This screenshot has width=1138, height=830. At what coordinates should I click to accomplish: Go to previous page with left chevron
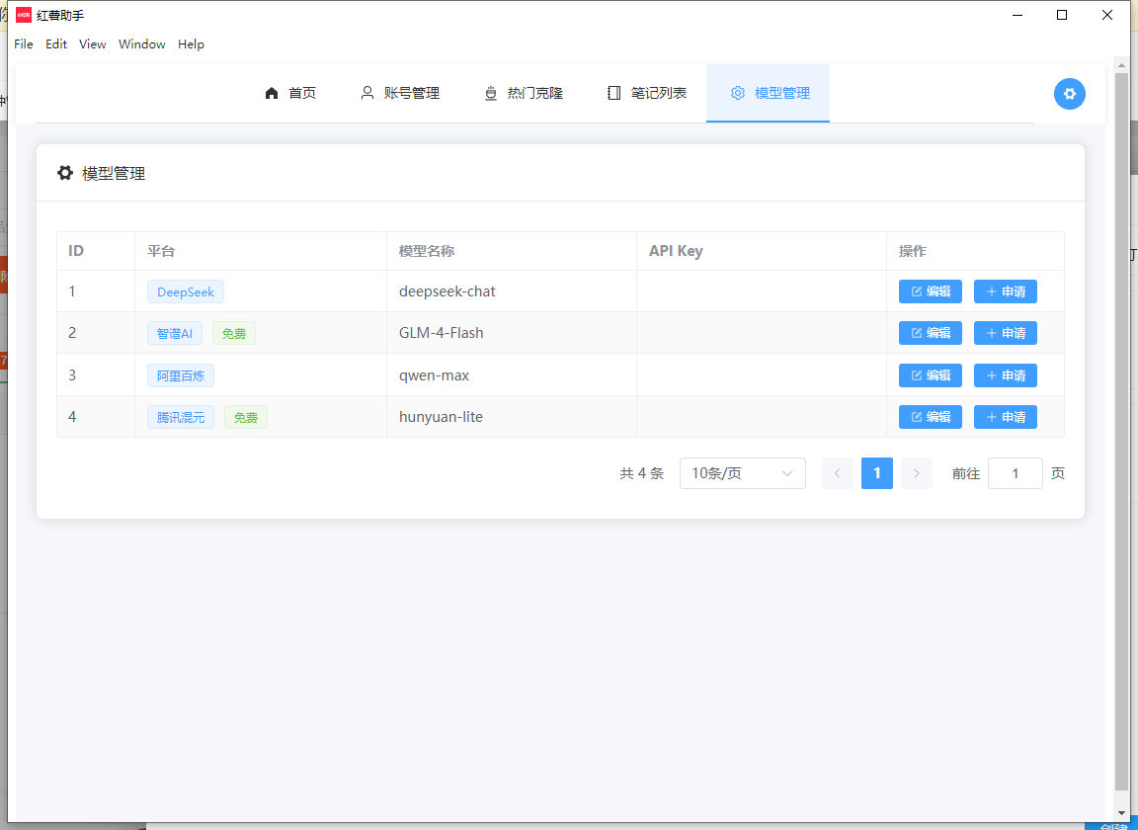click(838, 473)
